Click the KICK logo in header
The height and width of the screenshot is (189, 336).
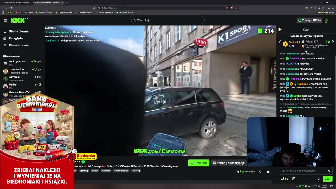(x=19, y=20)
